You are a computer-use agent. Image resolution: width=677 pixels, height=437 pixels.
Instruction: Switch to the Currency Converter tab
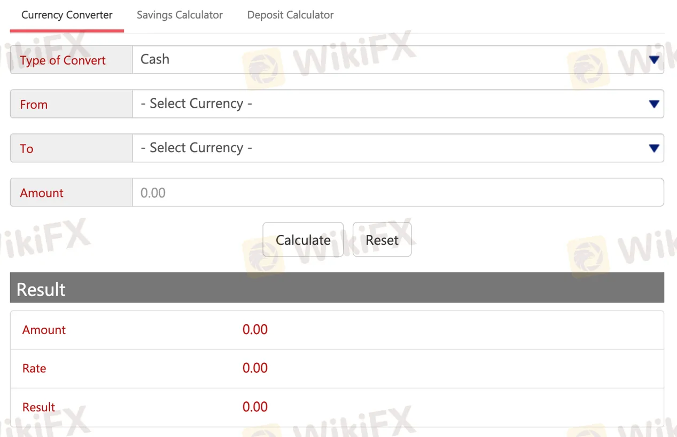pos(67,15)
